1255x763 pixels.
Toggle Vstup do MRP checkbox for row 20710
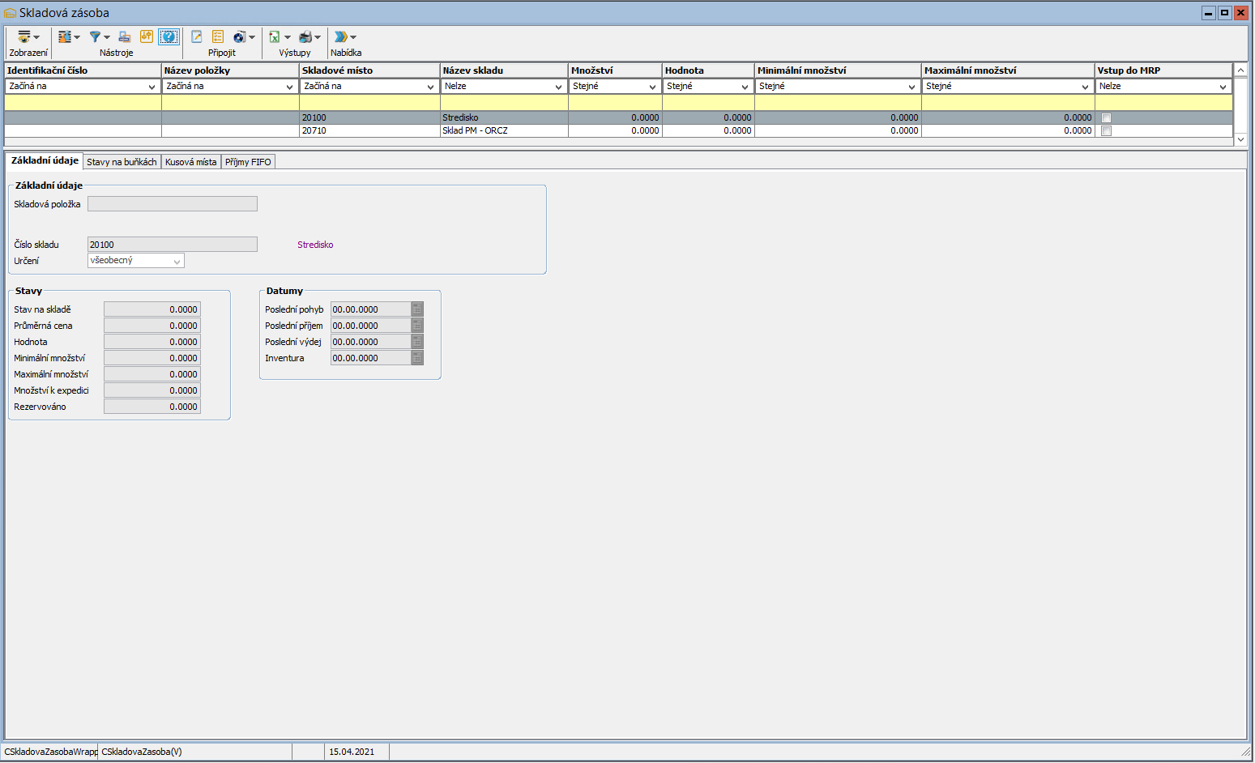[x=1106, y=131]
